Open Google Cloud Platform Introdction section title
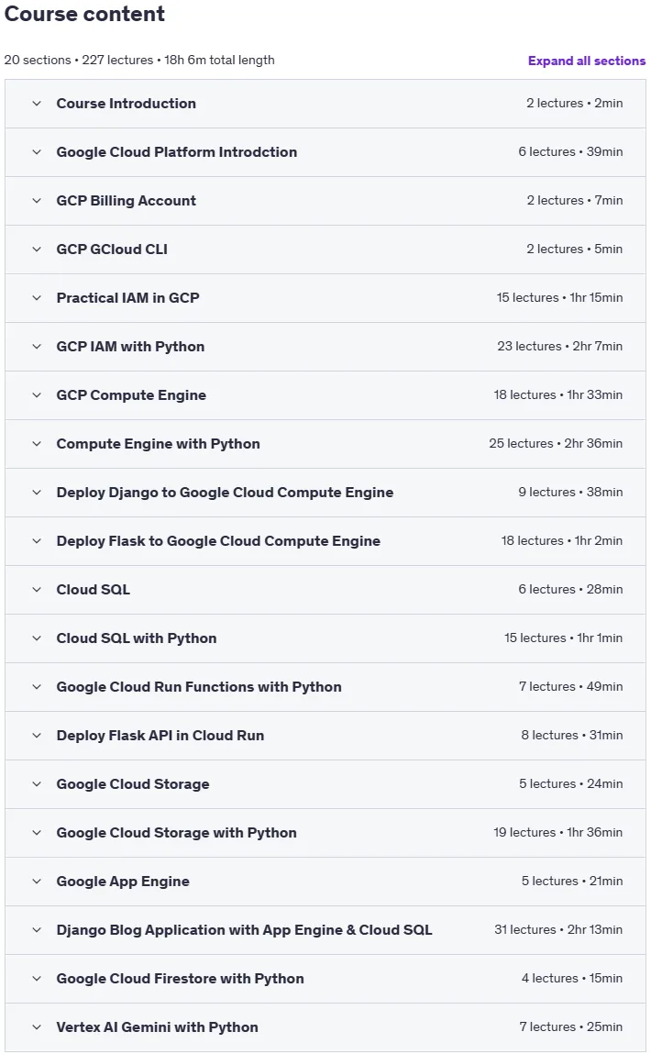 point(177,152)
